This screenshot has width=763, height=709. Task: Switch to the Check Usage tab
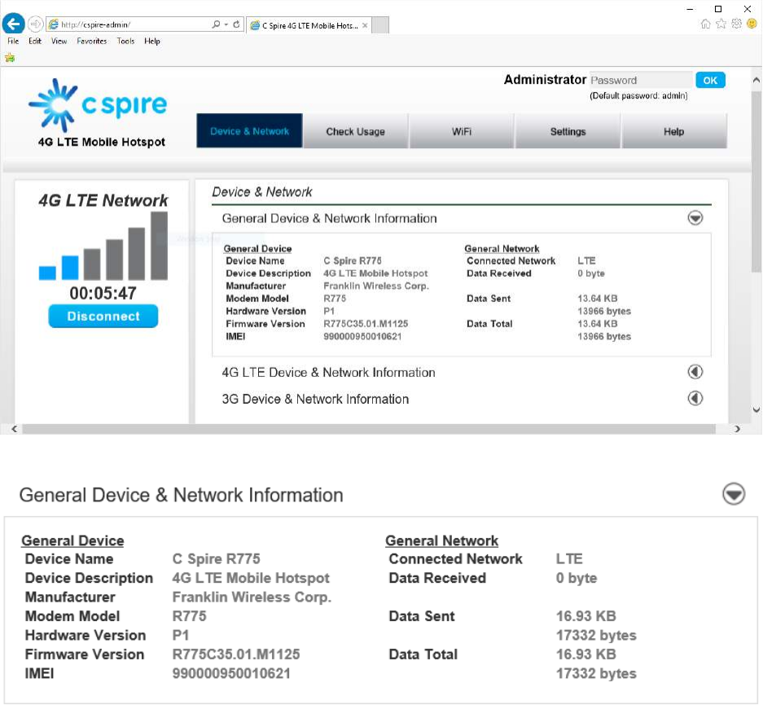355,131
